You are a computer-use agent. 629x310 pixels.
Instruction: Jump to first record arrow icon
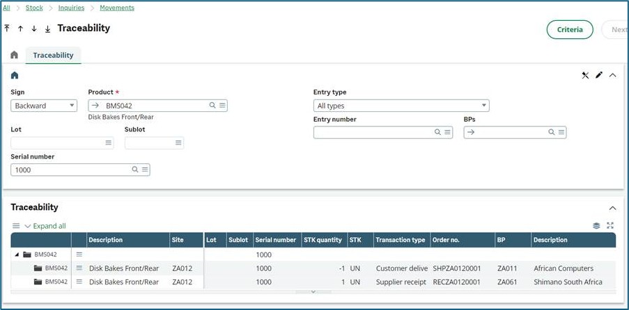7,29
